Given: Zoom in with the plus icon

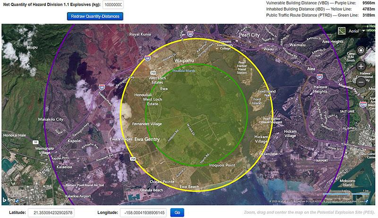Looking at the screenshot, I should (361, 66).
